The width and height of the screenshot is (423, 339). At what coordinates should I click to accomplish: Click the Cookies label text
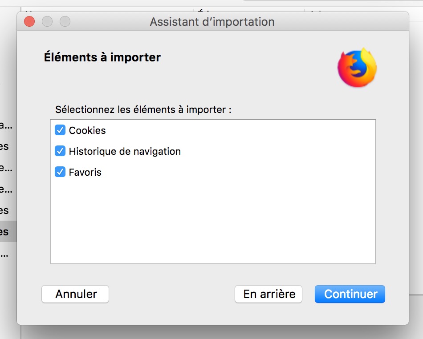coord(87,130)
